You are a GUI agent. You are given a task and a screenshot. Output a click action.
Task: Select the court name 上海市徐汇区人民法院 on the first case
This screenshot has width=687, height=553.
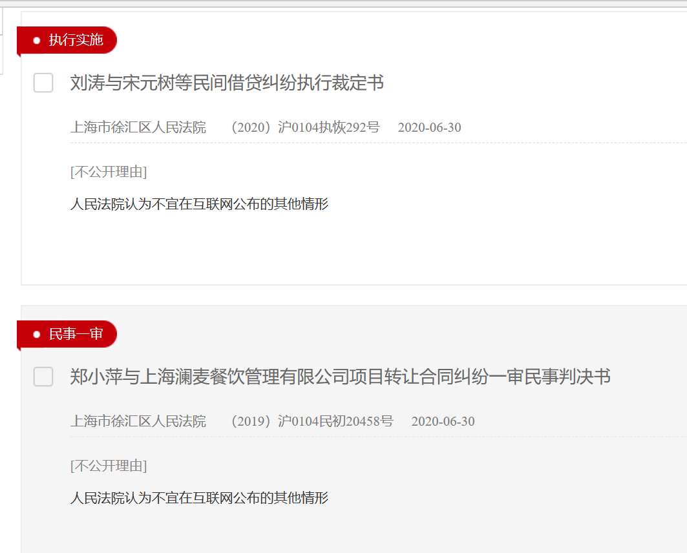(x=138, y=127)
